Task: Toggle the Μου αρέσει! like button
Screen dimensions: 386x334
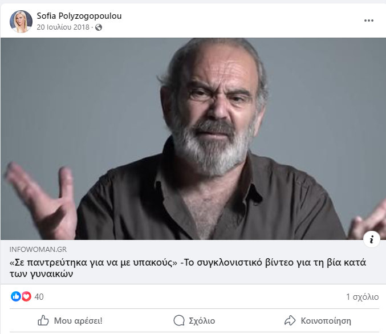Action: click(70, 320)
